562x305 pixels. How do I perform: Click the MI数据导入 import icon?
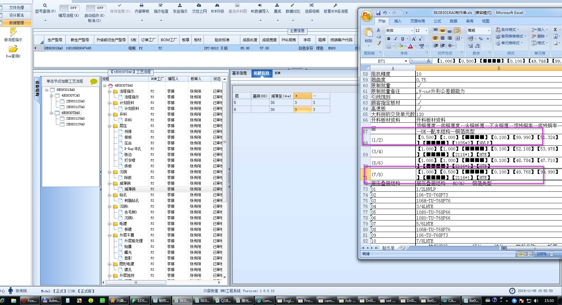260,5
